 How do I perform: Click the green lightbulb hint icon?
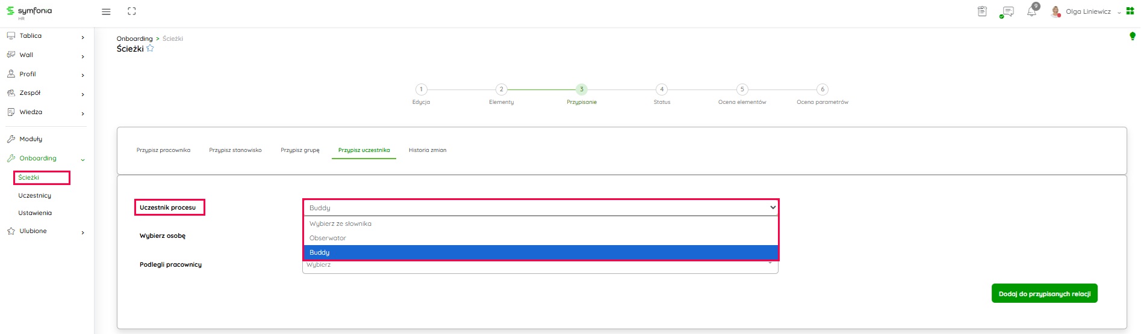(1132, 37)
